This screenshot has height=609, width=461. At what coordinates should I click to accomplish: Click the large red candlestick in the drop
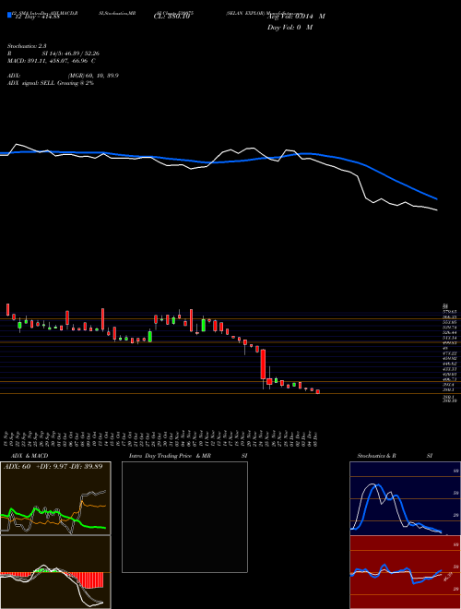pos(263,364)
